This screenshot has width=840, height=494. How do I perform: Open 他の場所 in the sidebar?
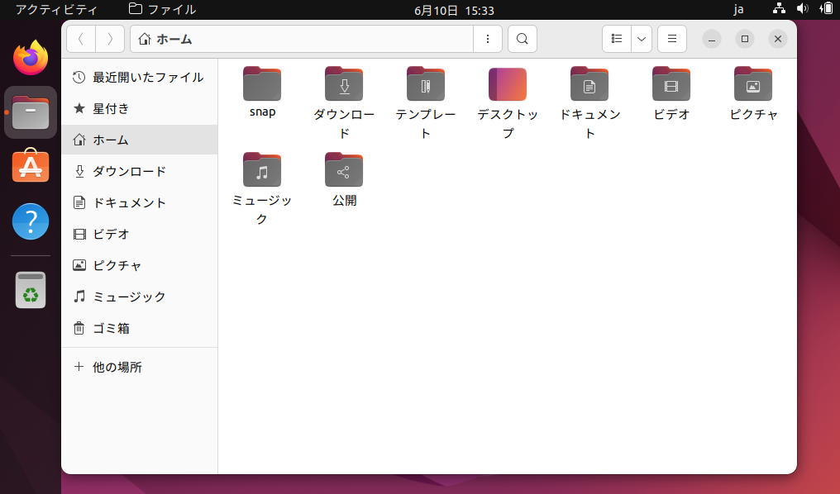(140, 367)
